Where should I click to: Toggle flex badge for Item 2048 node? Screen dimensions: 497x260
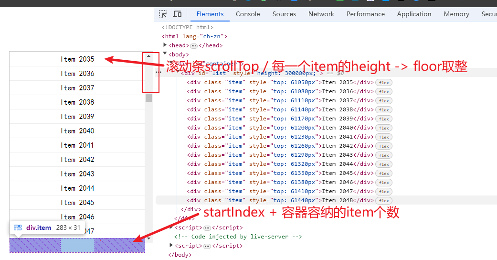point(384,201)
